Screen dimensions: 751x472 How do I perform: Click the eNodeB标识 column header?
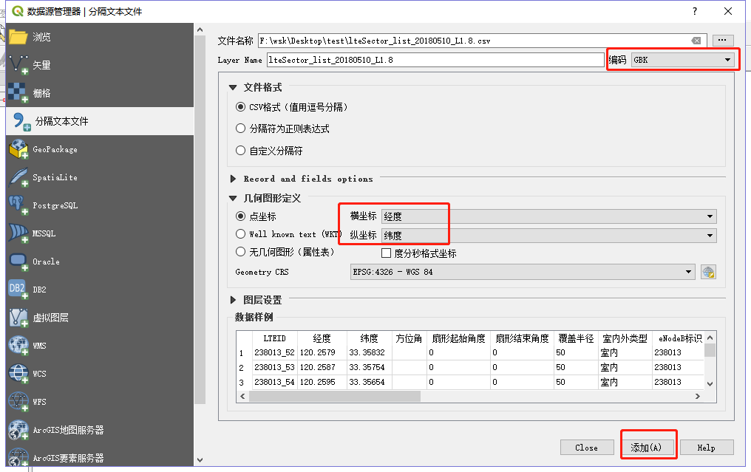679,338
